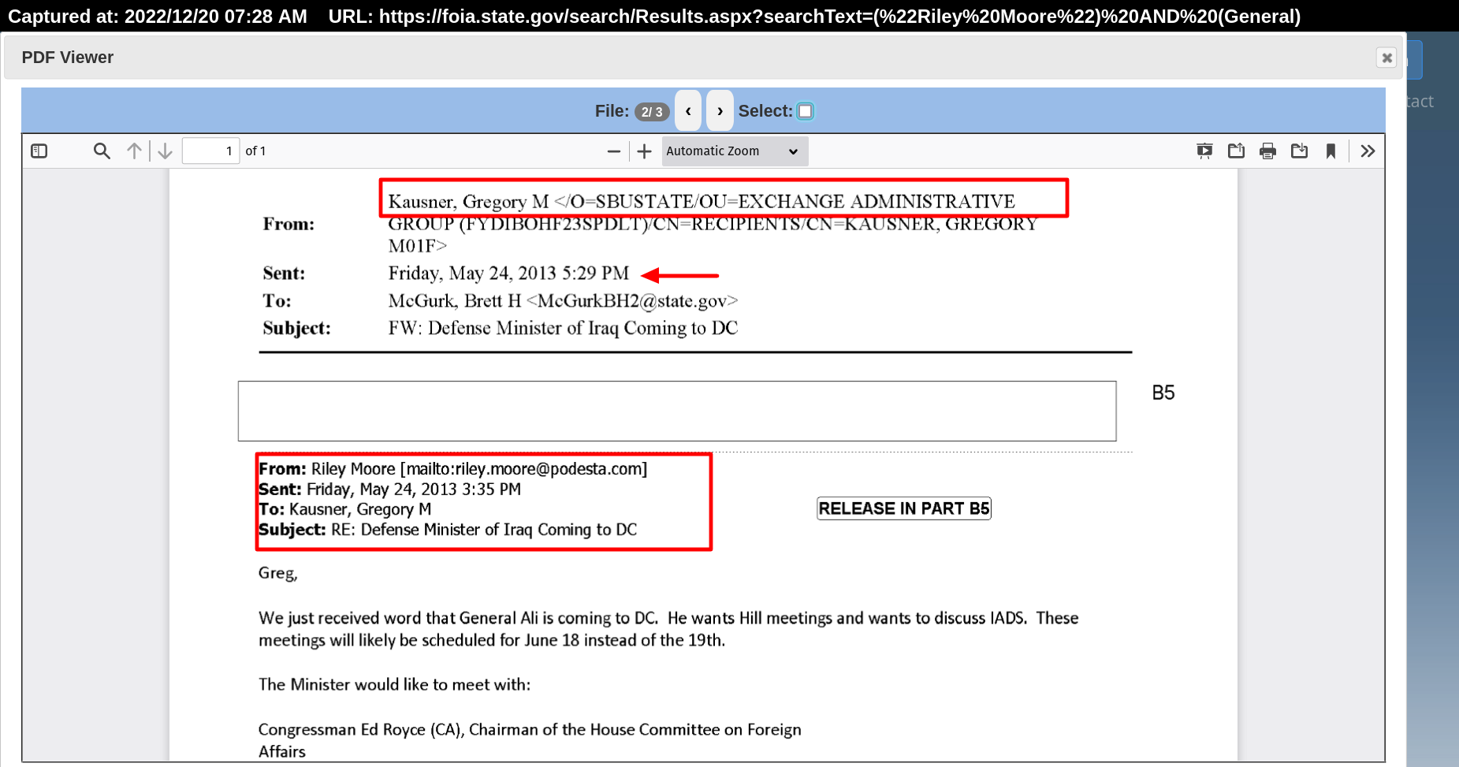Click the 'of 1' page count label

pos(255,151)
